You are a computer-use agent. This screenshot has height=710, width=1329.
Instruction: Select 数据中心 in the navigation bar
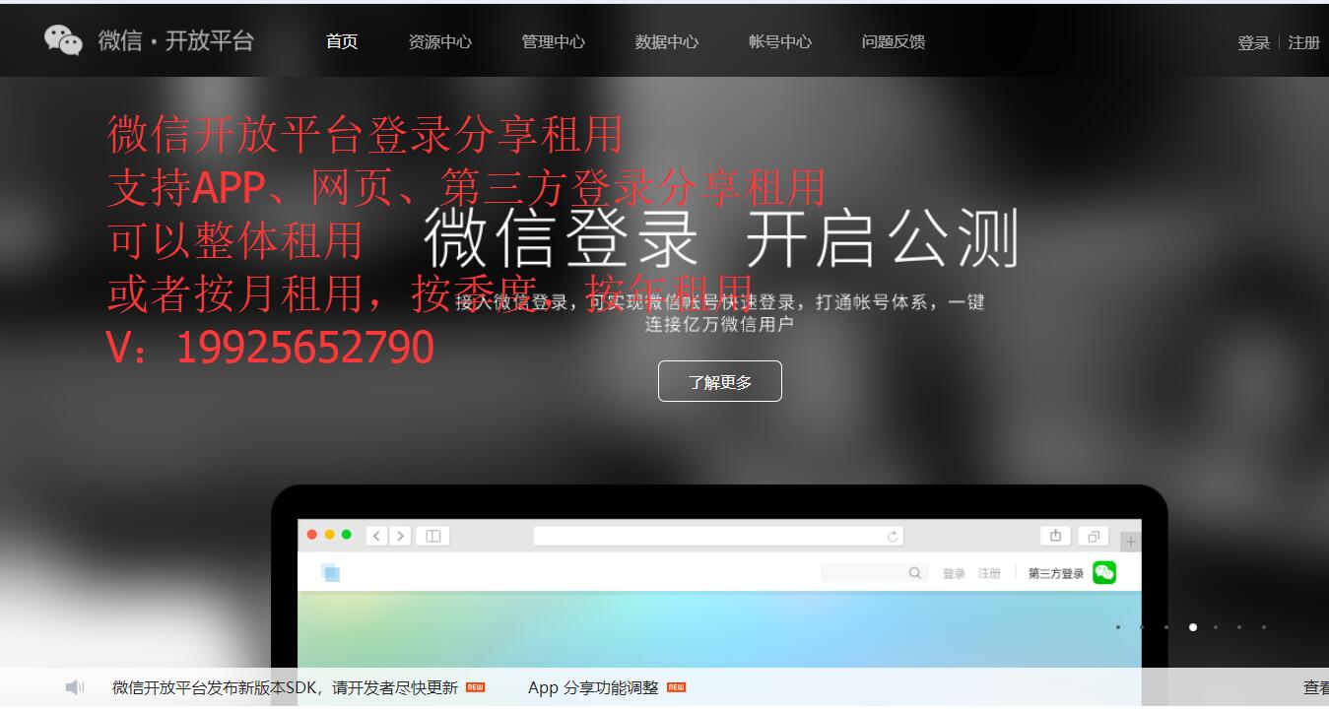(666, 41)
